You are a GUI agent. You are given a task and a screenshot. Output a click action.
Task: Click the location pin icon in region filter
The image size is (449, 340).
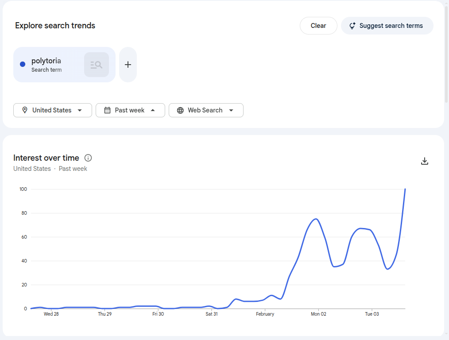tap(25, 110)
